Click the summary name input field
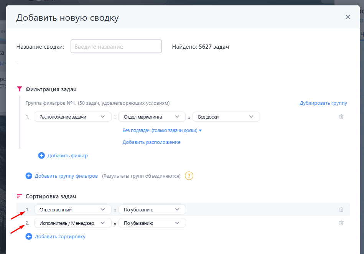Viewport: 364px width, 254px height. click(x=116, y=46)
